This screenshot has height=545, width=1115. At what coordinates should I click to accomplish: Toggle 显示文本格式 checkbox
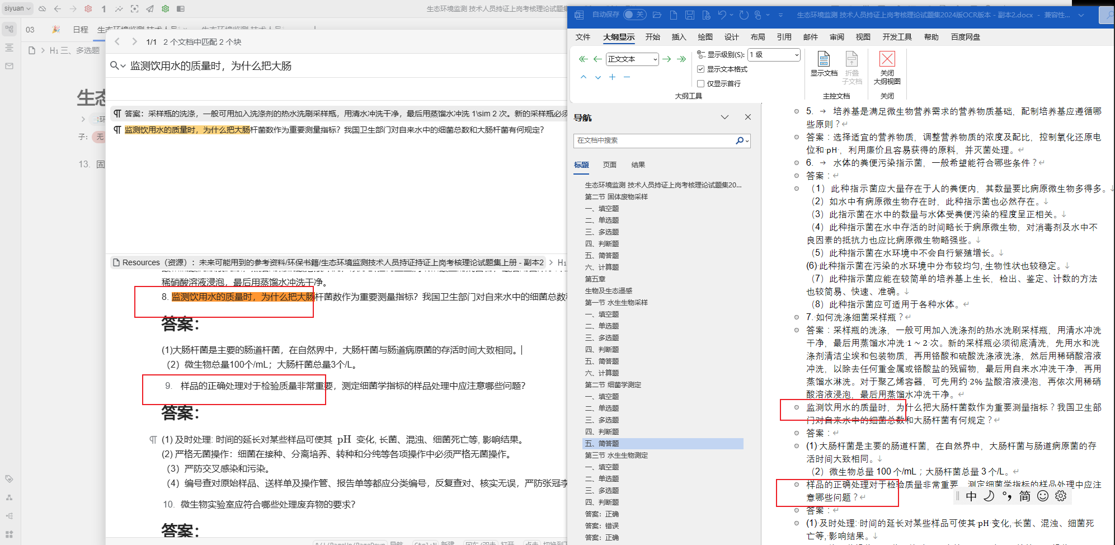pos(700,69)
